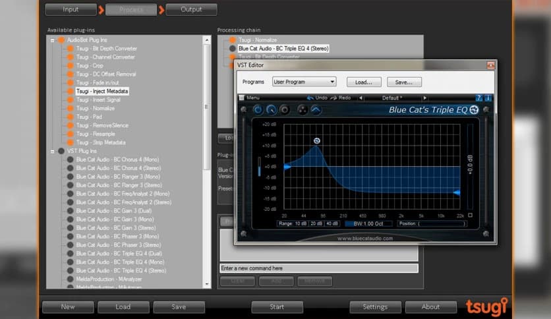Select BC FreqAnalyst 2 (Mono) plug-in
This screenshot has width=551, height=319.
(123, 194)
